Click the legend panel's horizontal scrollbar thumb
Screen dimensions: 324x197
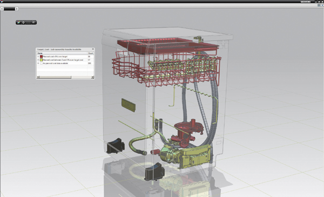coord(55,77)
